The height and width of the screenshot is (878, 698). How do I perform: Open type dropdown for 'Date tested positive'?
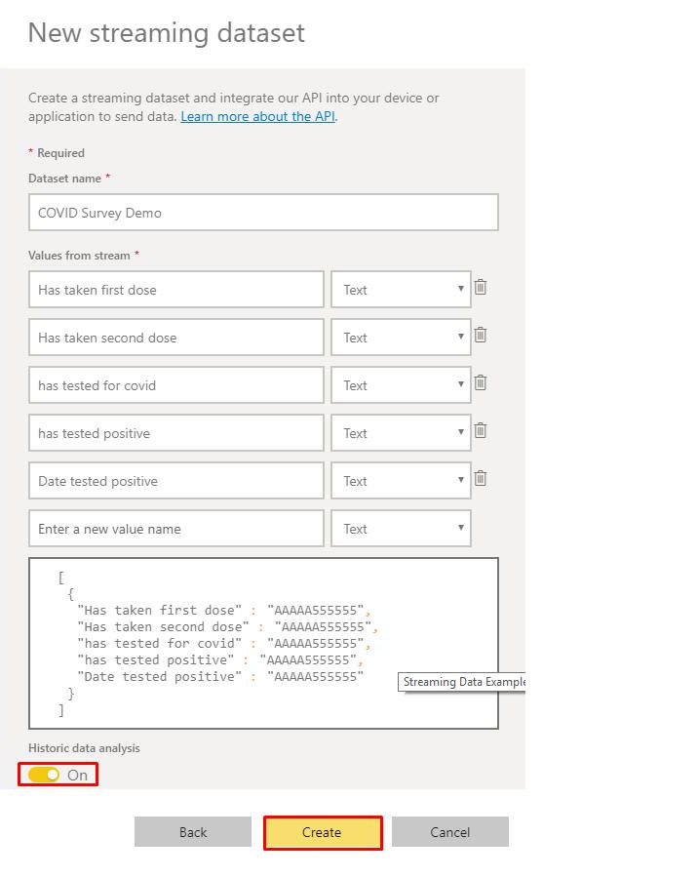(401, 481)
